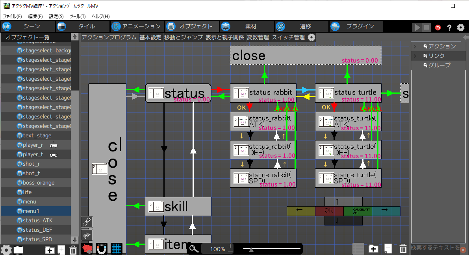Expand the リンク tree item
469x255 pixels.
point(415,56)
